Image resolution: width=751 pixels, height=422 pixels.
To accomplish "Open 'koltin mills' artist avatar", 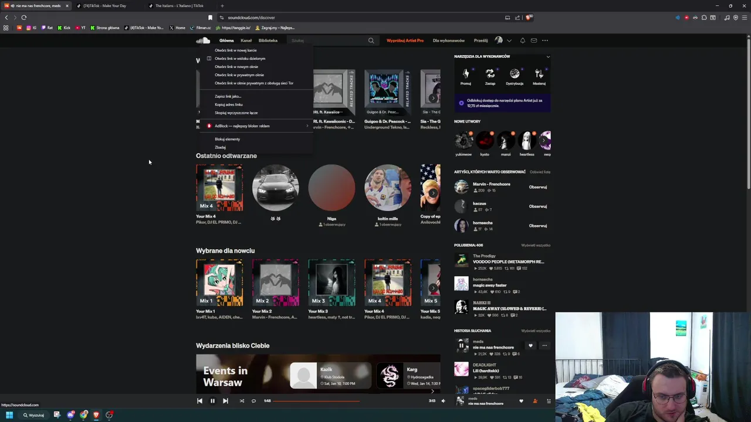I will pos(388,188).
